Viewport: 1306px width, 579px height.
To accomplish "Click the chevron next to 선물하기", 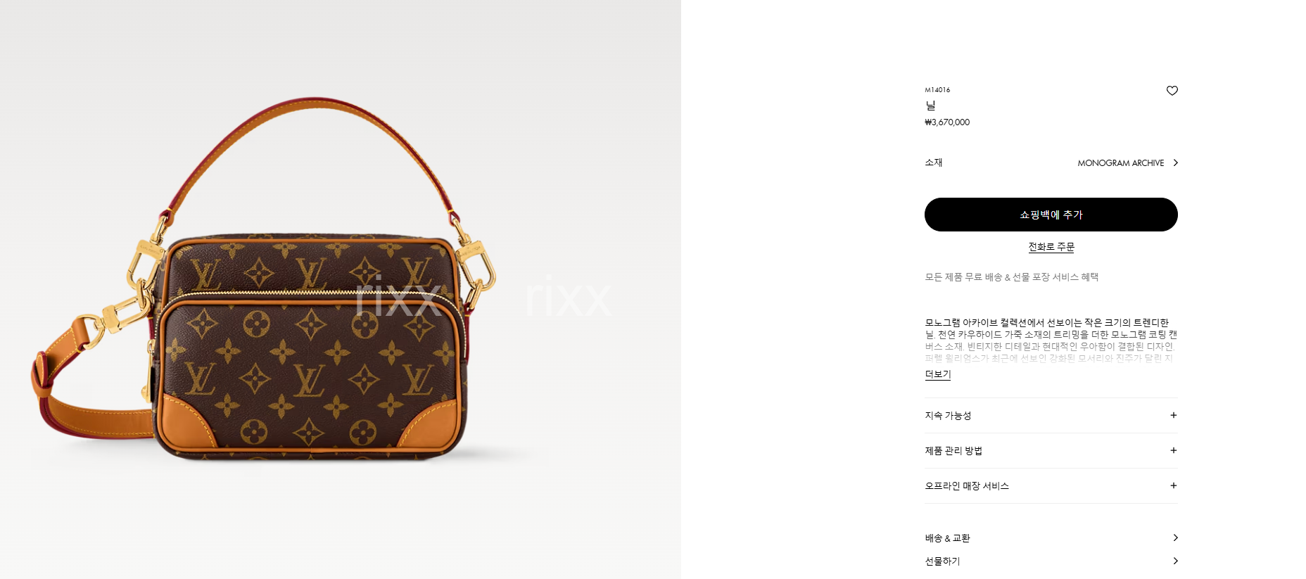I will [1175, 561].
